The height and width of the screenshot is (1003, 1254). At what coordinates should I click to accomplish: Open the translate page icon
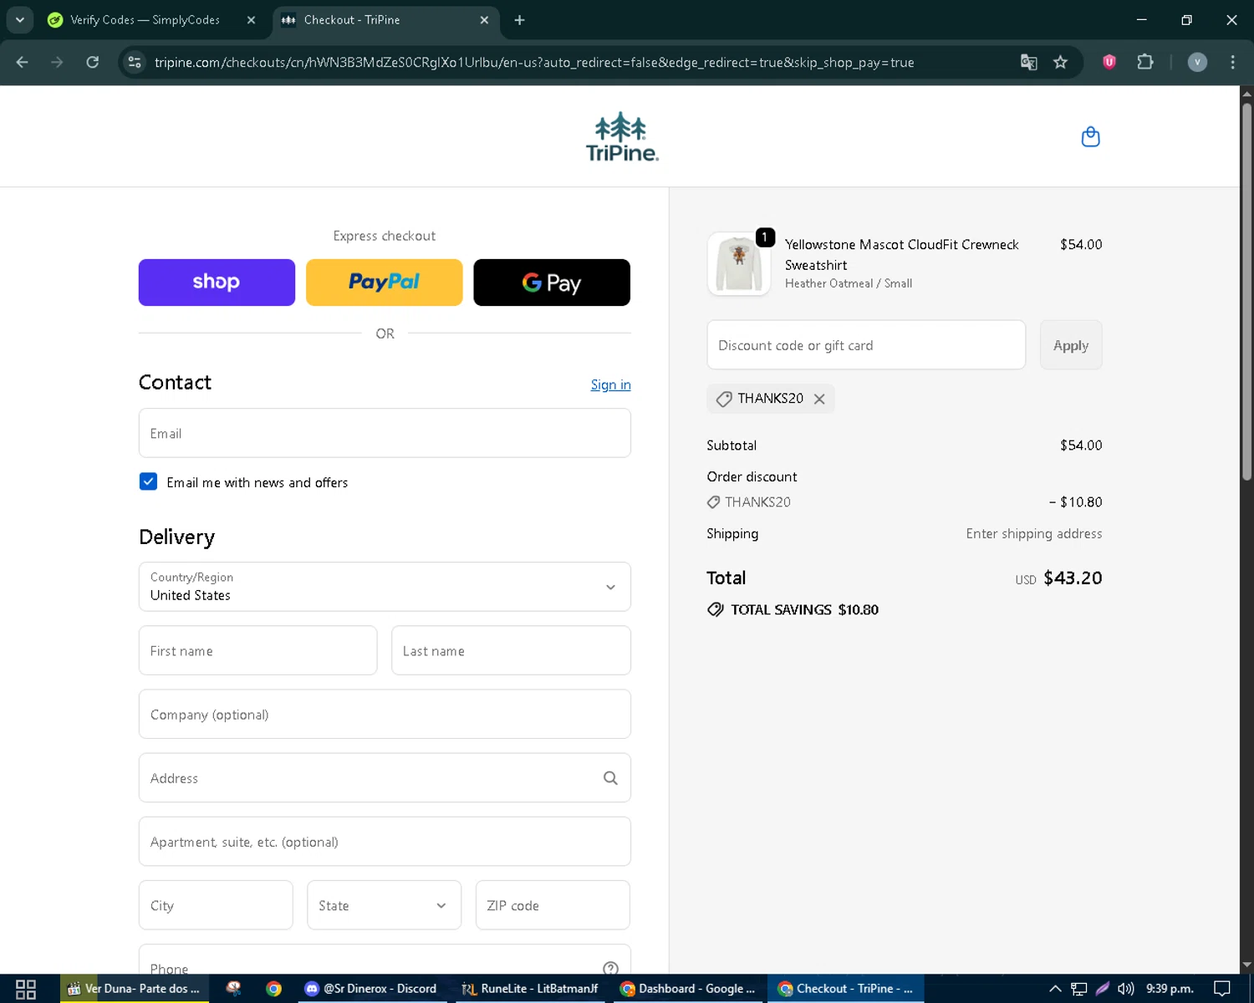click(x=1029, y=62)
